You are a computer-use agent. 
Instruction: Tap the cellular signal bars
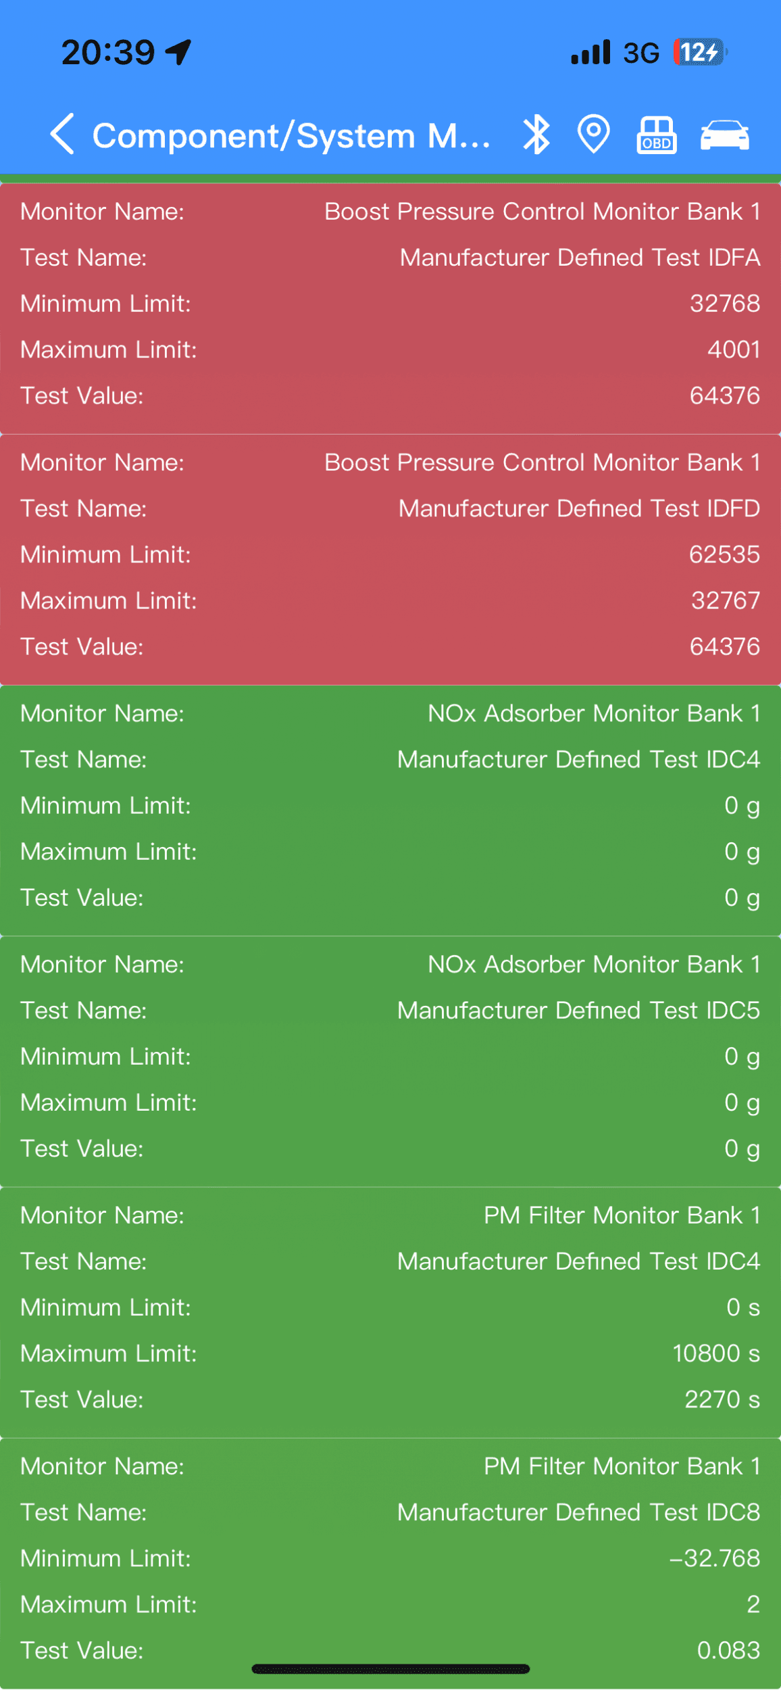pos(590,52)
